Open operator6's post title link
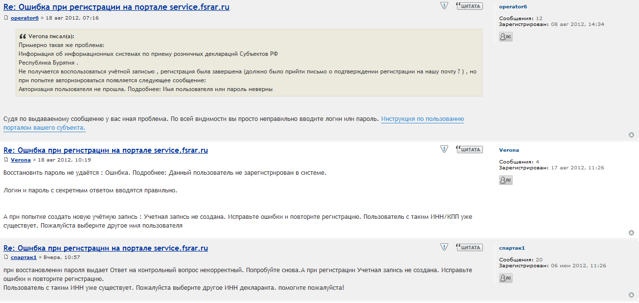This screenshot has width=639, height=303. 116,7
